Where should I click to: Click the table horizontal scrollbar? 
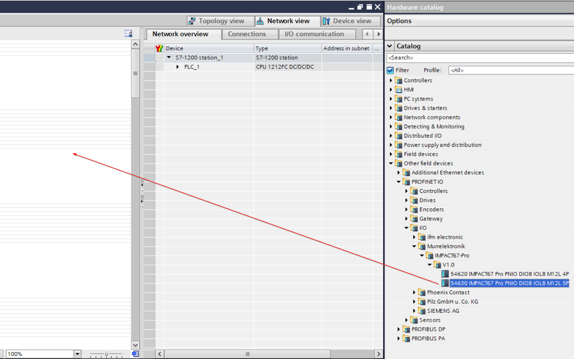point(247,354)
